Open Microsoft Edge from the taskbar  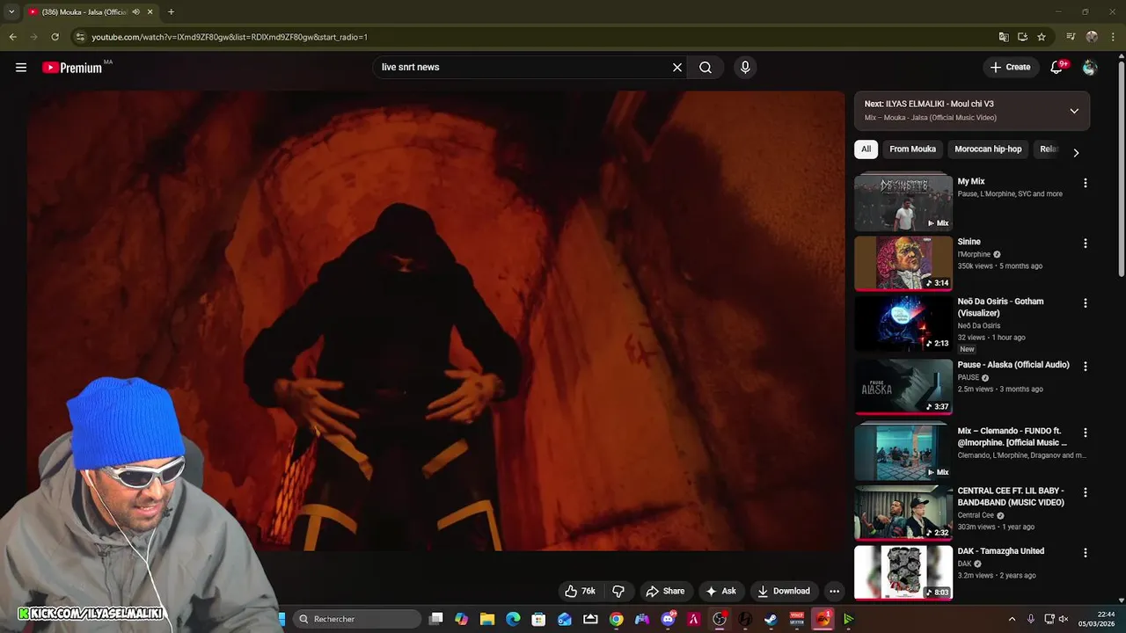coord(513,619)
